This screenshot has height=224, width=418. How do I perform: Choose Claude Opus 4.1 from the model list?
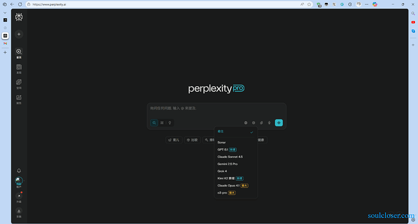pos(236,186)
